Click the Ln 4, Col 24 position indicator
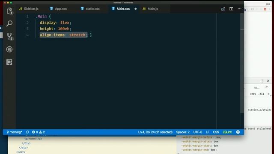The image size is (274, 154). tap(155, 132)
